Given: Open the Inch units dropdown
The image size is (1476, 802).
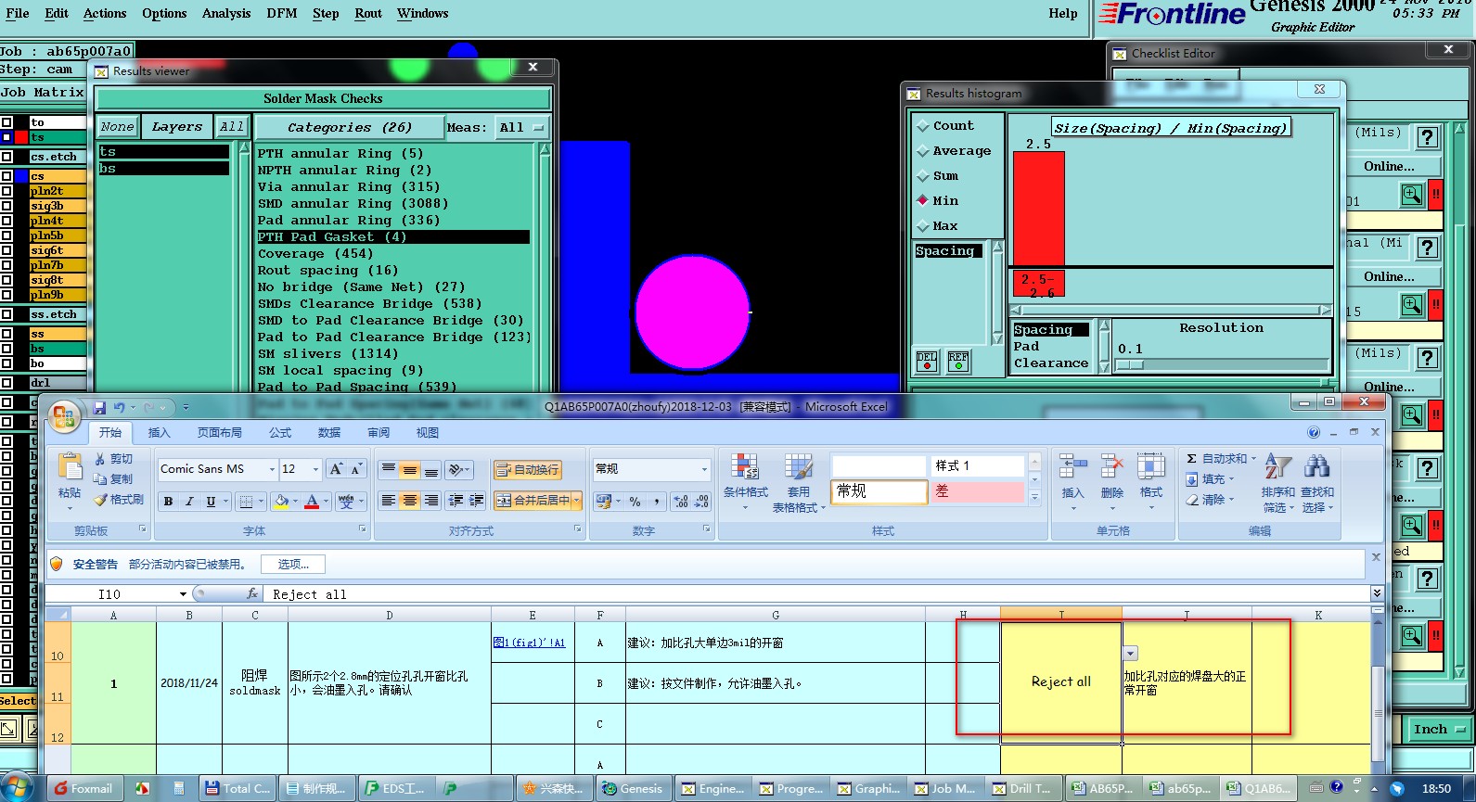Looking at the screenshot, I should 1440,729.
